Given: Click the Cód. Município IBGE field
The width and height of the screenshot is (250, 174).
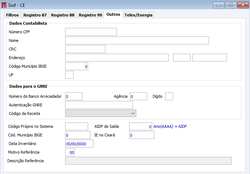Looking at the screenshot, I should click(78, 135).
